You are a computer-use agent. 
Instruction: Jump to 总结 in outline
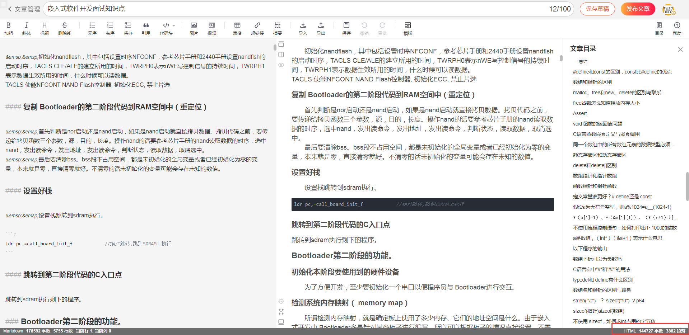point(583,61)
